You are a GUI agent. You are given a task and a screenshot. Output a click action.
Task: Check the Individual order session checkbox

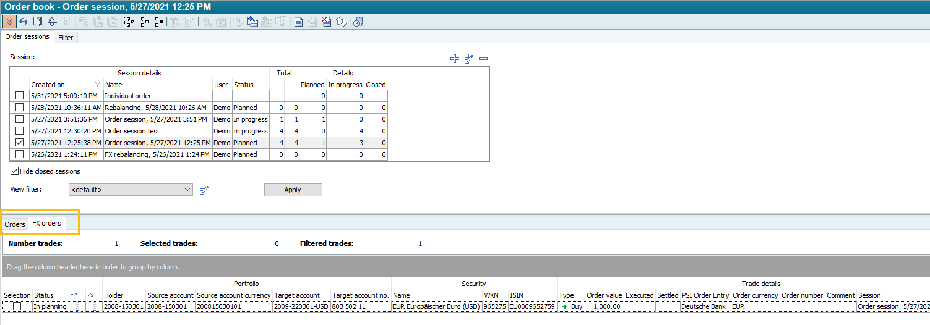tap(20, 96)
